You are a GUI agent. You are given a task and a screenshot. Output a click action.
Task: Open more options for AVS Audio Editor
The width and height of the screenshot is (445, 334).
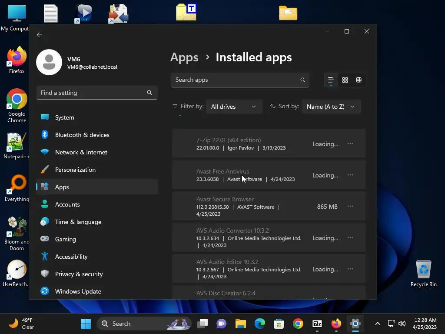click(x=350, y=269)
